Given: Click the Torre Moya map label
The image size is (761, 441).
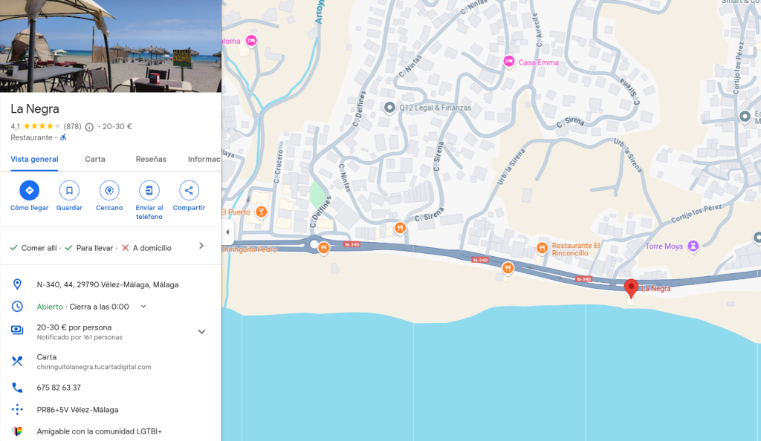Looking at the screenshot, I should click(664, 246).
